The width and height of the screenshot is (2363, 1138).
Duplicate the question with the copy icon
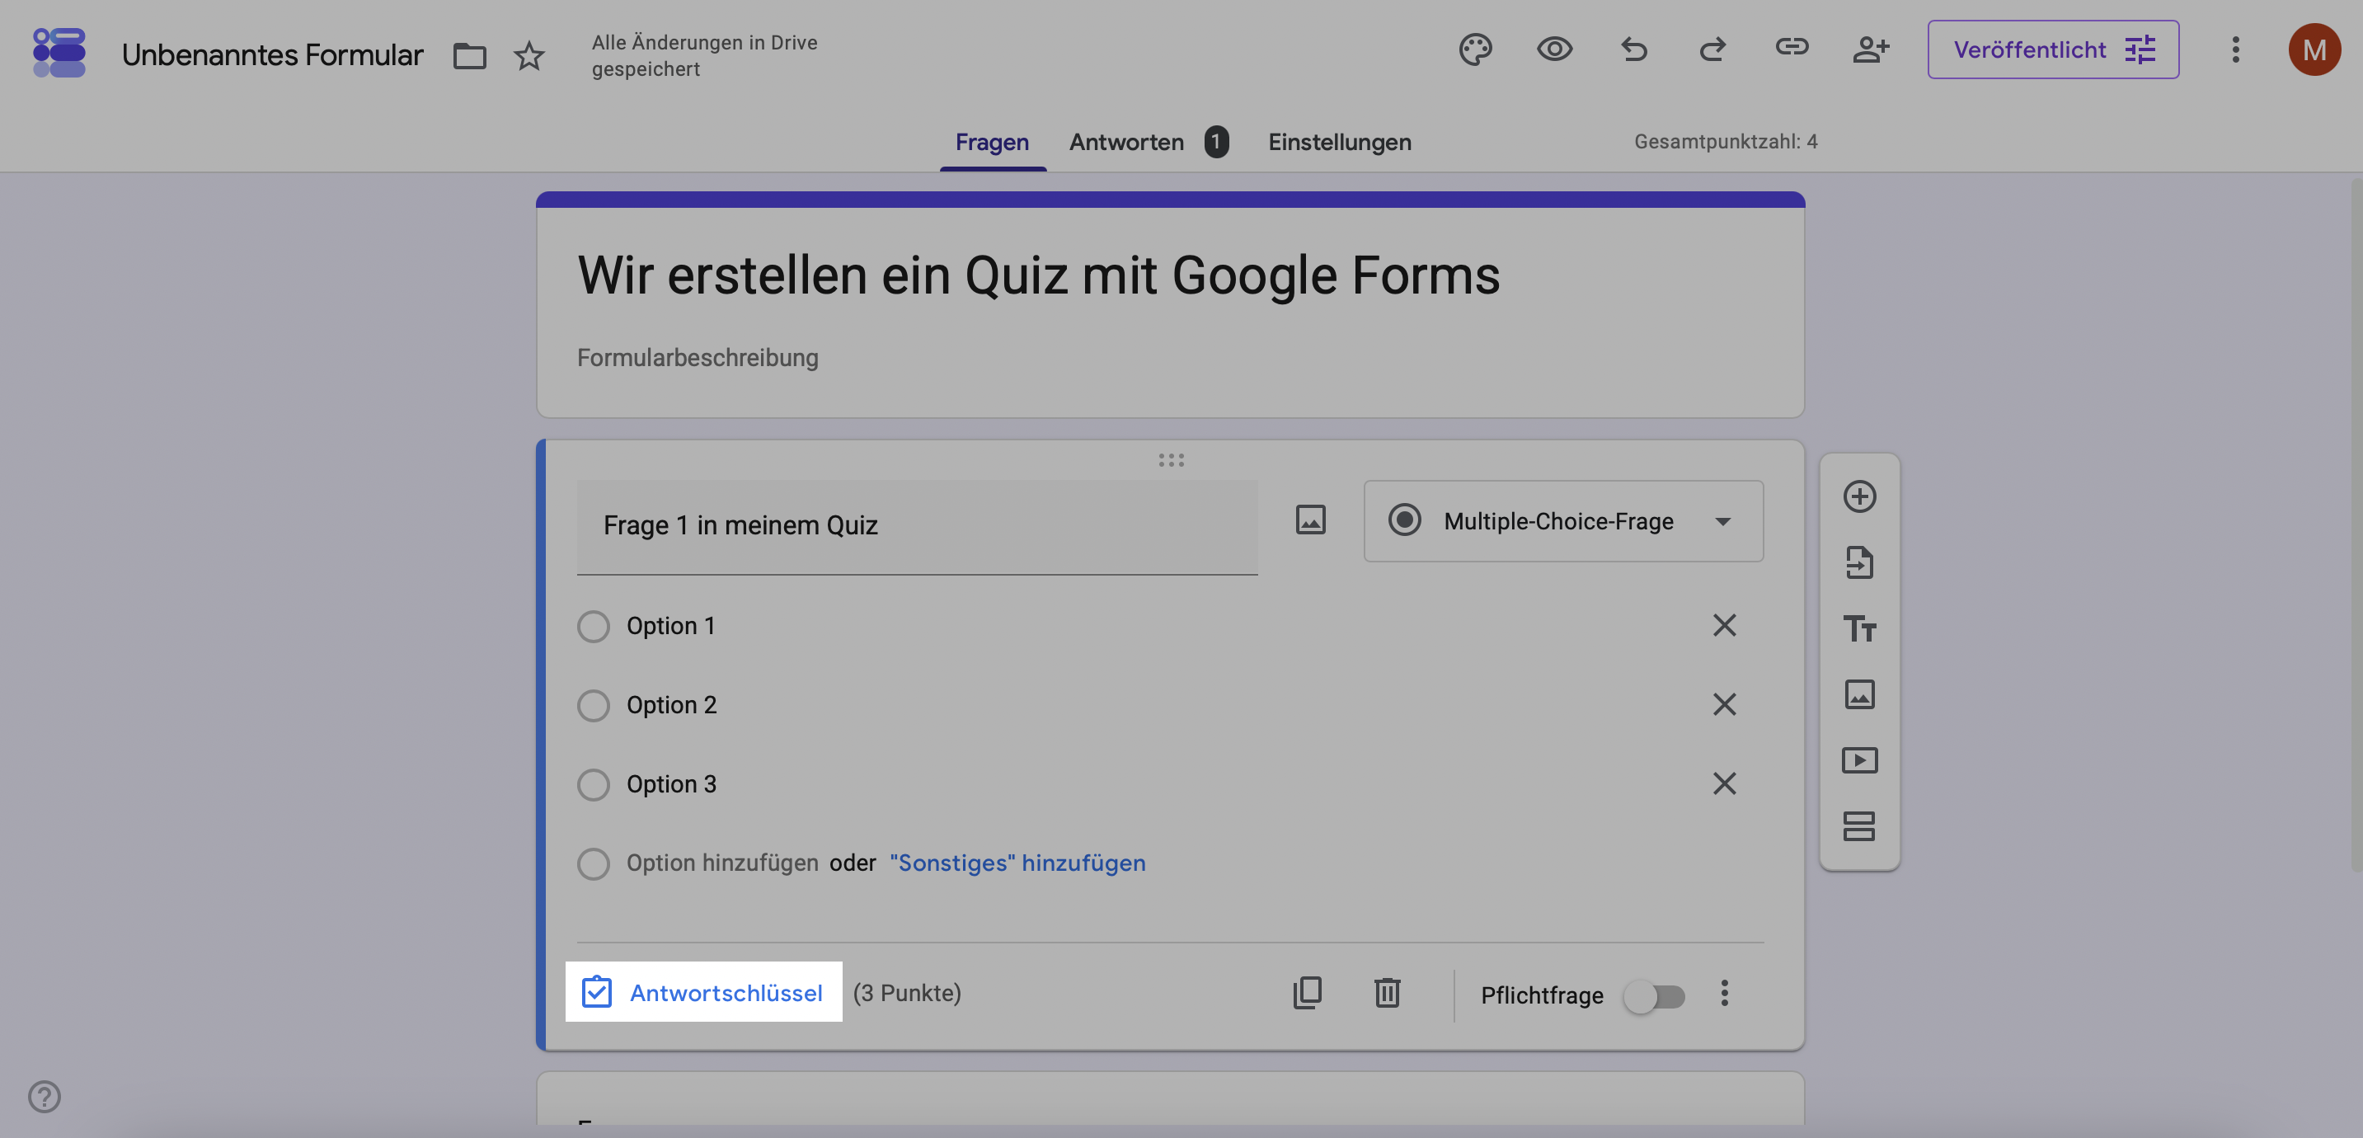(x=1307, y=993)
